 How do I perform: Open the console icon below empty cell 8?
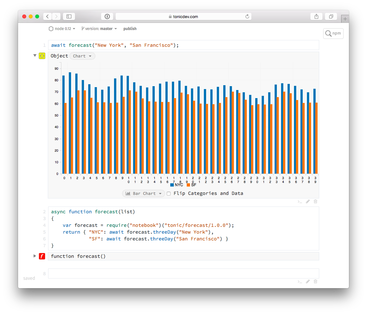[x=300, y=281]
